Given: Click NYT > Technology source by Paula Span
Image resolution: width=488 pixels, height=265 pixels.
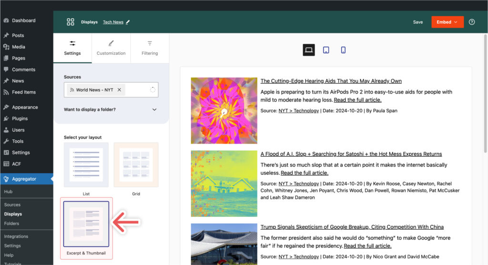Looking at the screenshot, I should click(299, 111).
